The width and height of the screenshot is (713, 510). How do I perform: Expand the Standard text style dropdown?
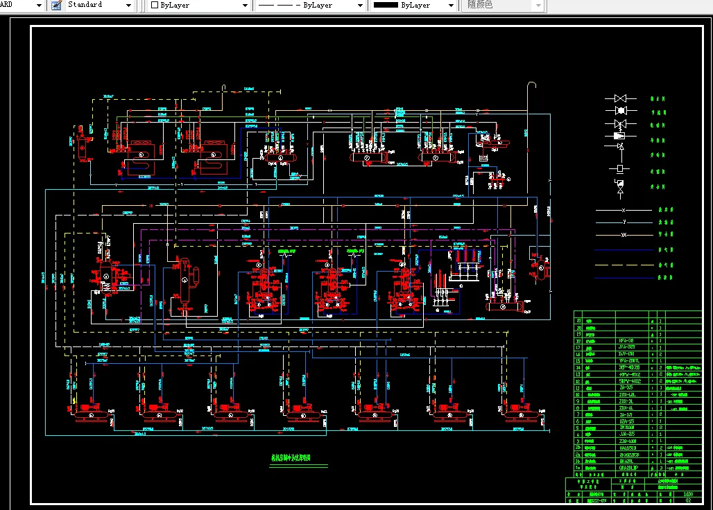[x=129, y=6]
